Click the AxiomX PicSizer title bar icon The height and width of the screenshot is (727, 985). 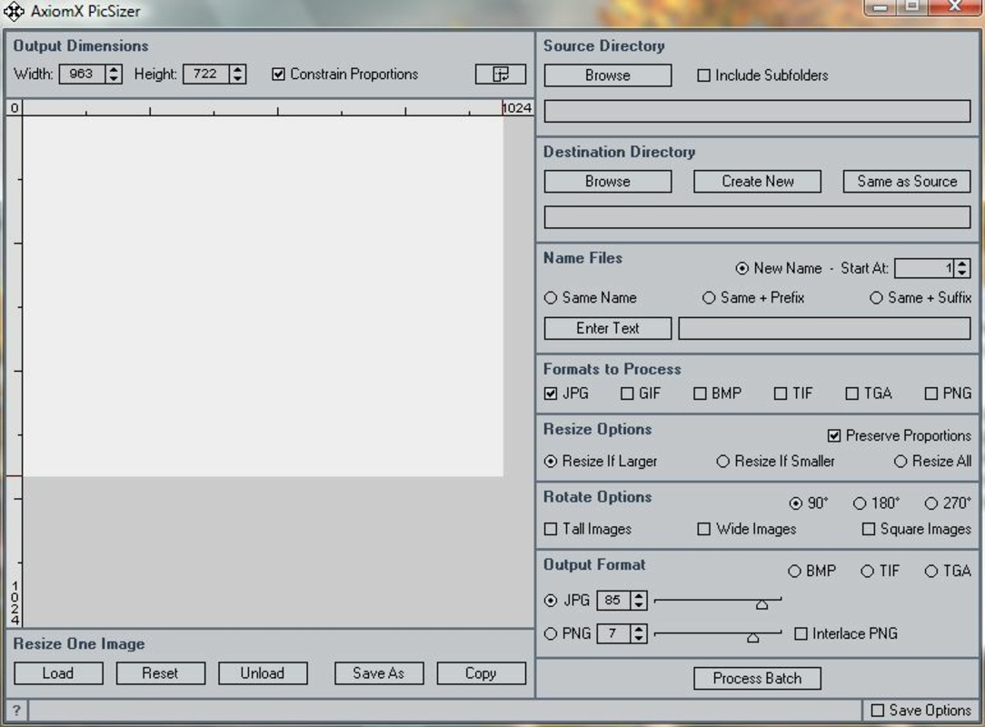click(13, 11)
